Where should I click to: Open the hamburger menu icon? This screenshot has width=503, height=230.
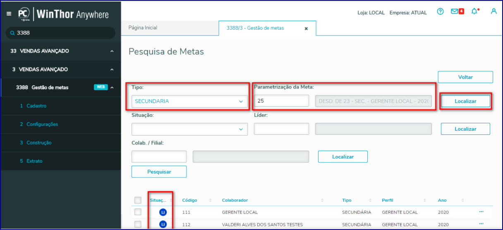pyautogui.click(x=9, y=14)
